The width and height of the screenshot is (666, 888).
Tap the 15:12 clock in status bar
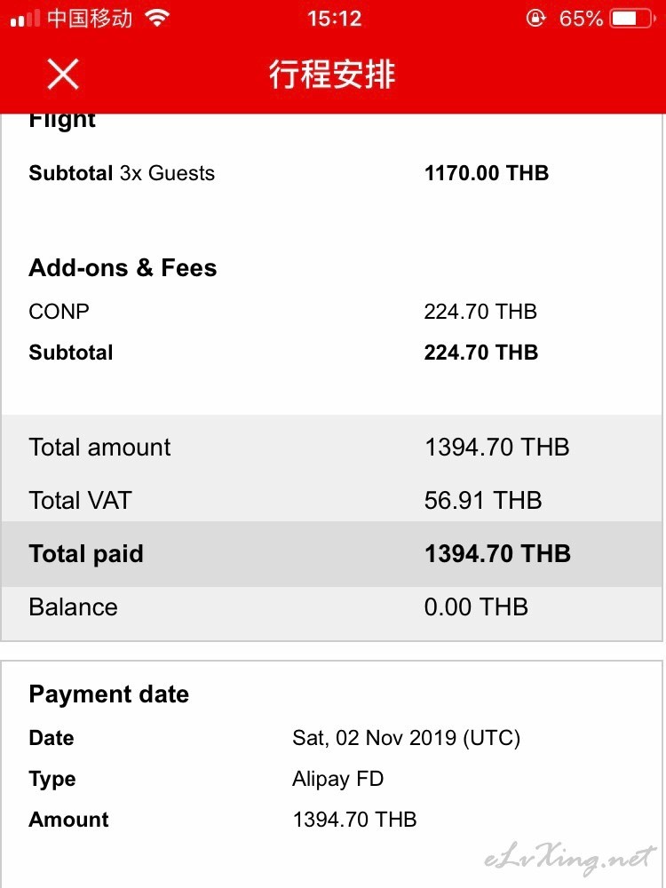tap(334, 19)
